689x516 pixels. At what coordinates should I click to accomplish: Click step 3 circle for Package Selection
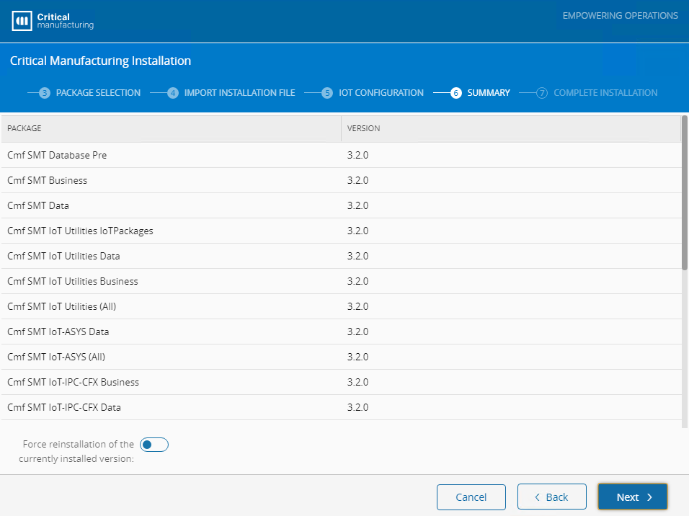tap(45, 93)
